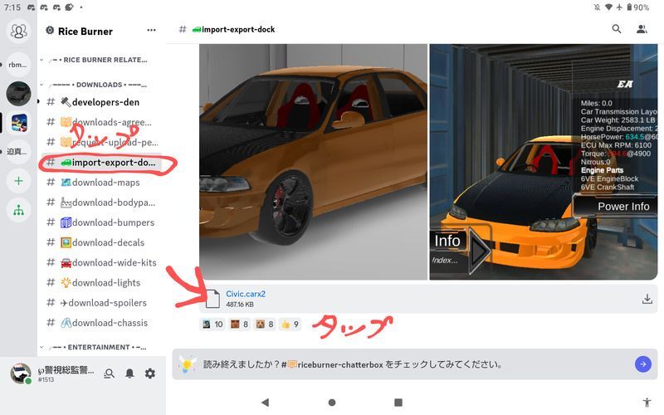Tap the Add a Server plus icon
Screen dimensions: 664x415
(18, 180)
